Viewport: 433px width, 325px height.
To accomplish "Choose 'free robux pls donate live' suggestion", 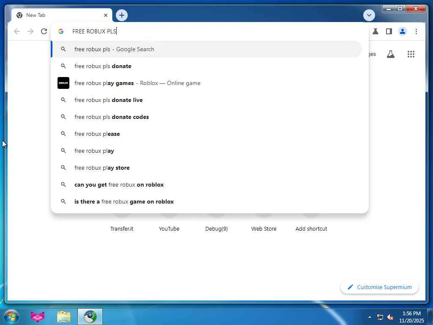I will [206, 100].
